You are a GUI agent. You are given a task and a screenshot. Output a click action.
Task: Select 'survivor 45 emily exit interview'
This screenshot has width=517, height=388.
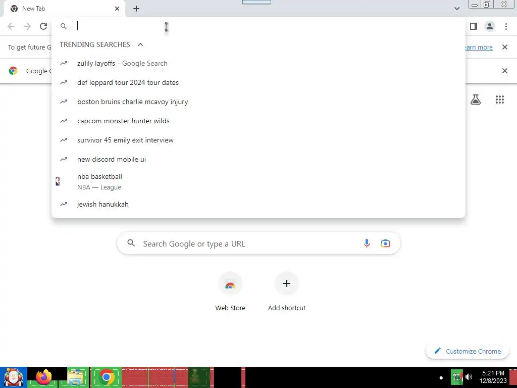pos(258,140)
